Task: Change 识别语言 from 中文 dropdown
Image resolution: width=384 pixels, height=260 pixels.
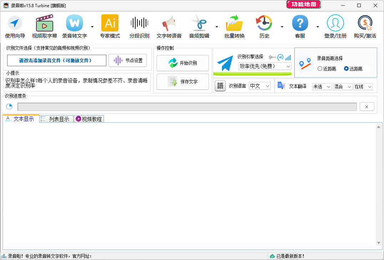Action: pyautogui.click(x=259, y=86)
